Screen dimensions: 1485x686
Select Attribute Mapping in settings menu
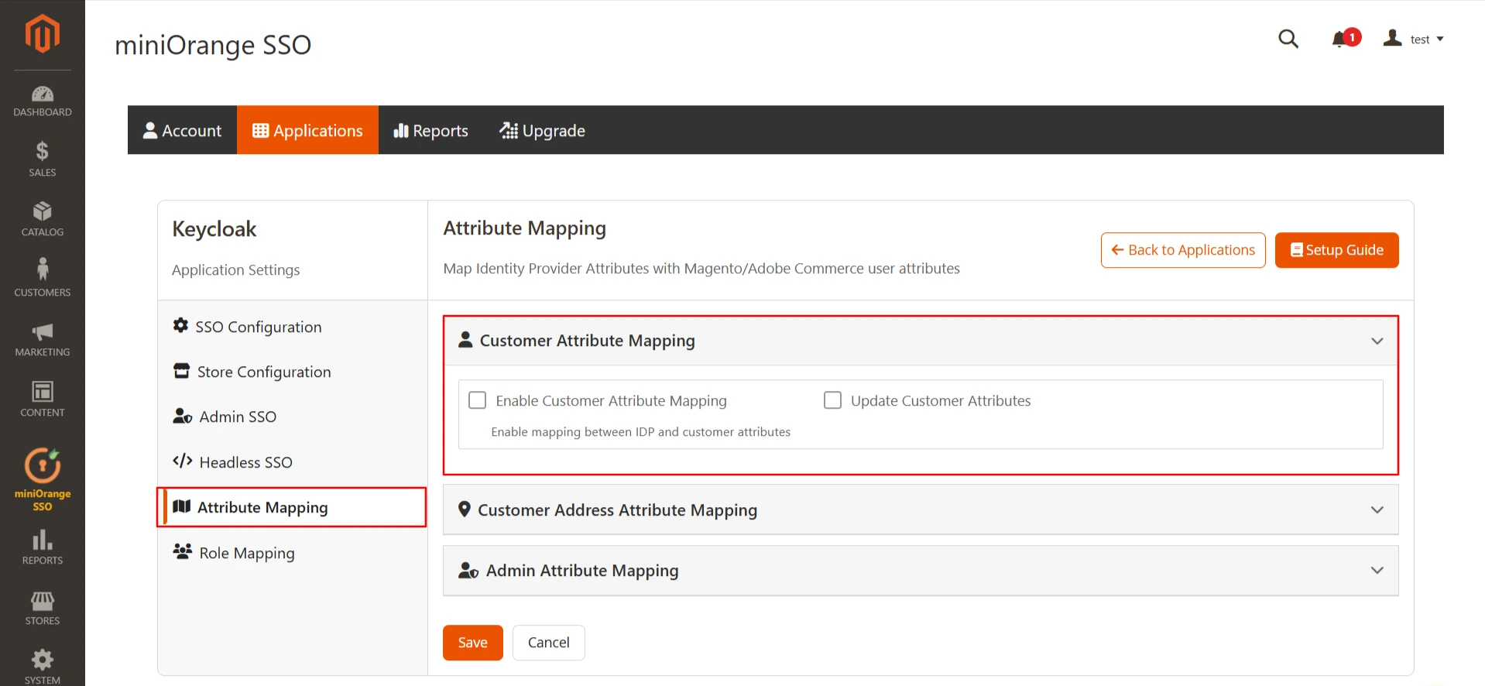[x=292, y=507]
